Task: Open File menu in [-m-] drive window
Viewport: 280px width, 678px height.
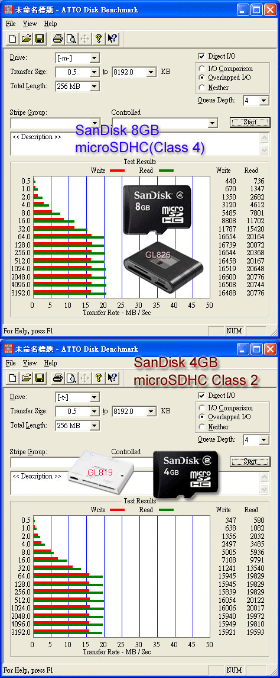Action: (x=11, y=24)
